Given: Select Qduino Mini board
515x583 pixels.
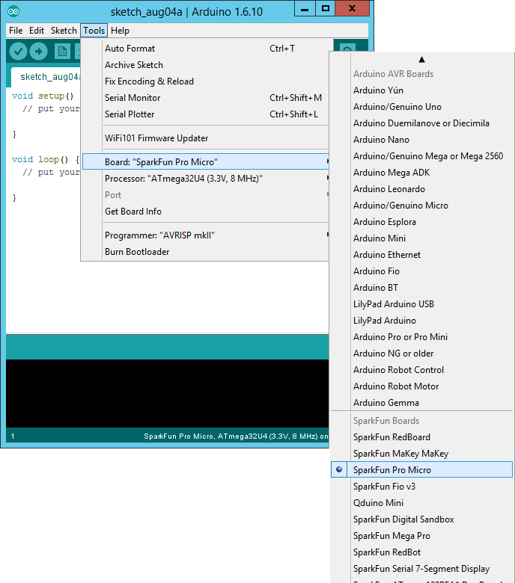Looking at the screenshot, I should tap(421, 503).
